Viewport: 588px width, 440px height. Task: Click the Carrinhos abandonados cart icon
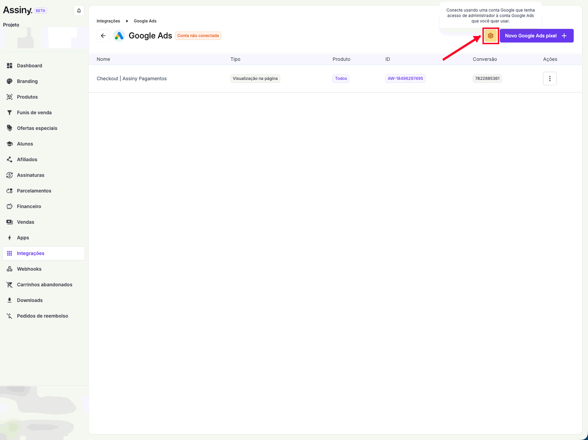(x=10, y=285)
